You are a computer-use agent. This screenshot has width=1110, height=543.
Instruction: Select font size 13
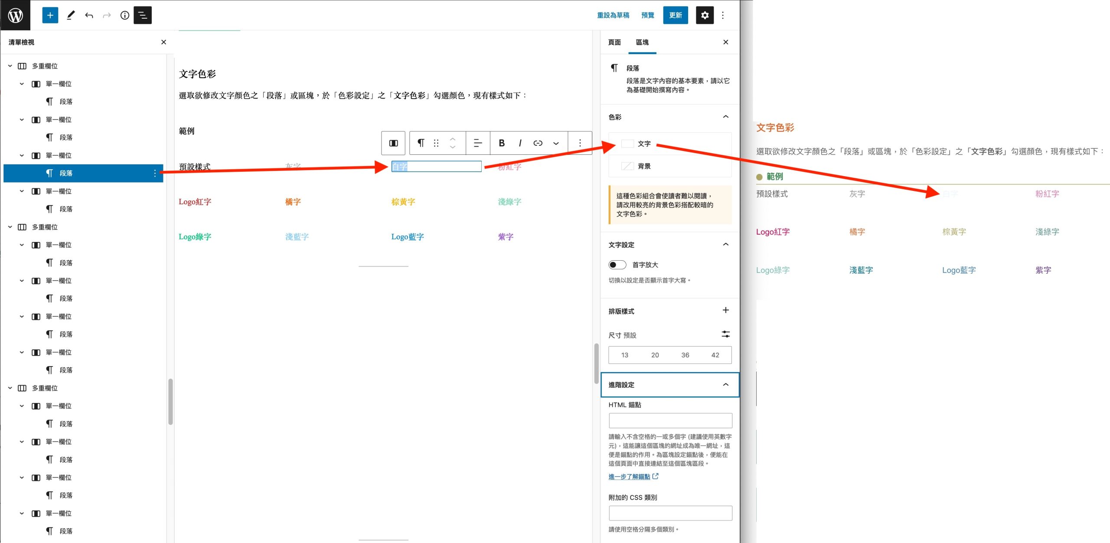pyautogui.click(x=624, y=355)
